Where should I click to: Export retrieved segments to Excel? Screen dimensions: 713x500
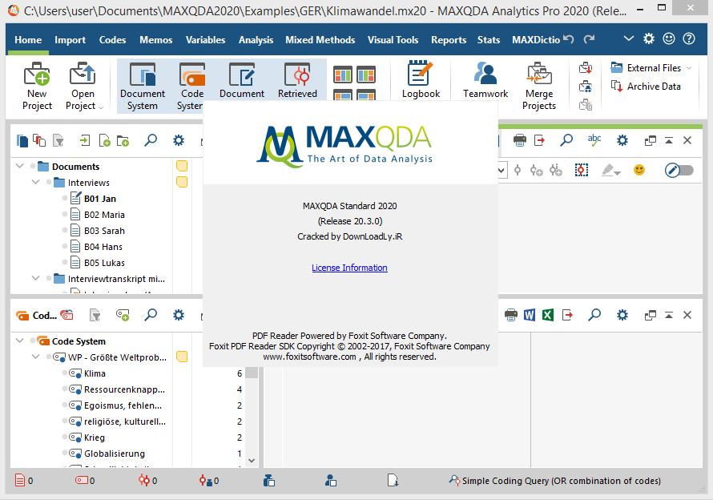pos(548,315)
